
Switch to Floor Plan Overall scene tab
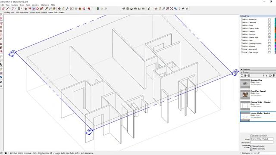tap(22, 12)
